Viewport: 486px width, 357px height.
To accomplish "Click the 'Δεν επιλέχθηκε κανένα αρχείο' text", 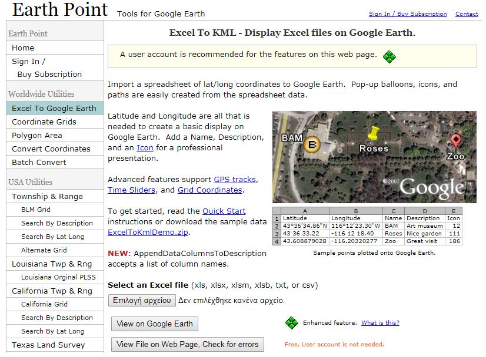I will click(x=231, y=301).
